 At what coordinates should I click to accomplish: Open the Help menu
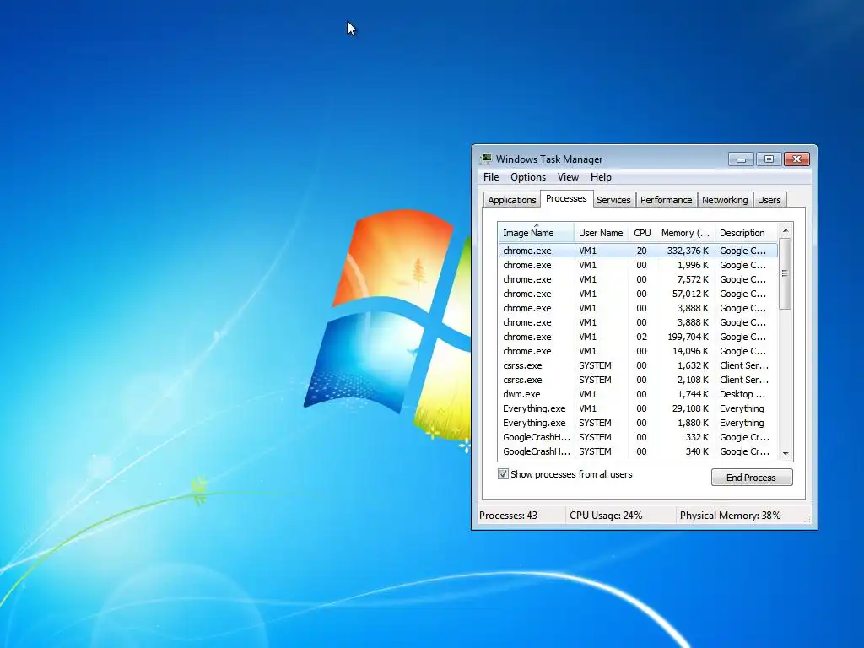tap(601, 177)
